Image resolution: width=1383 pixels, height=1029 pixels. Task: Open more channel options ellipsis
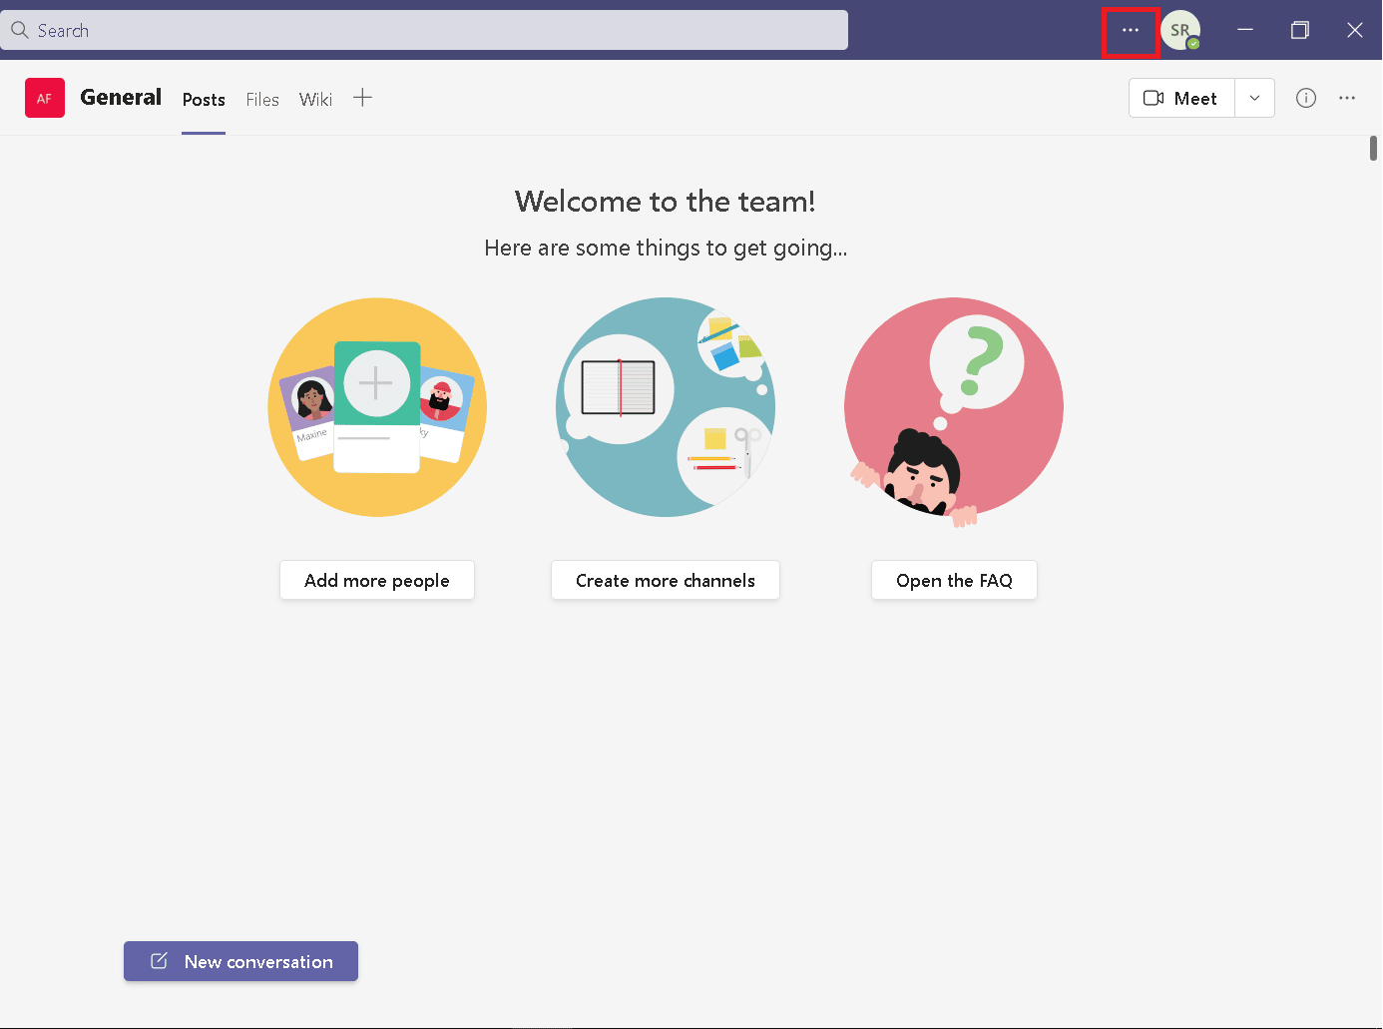(x=1347, y=98)
